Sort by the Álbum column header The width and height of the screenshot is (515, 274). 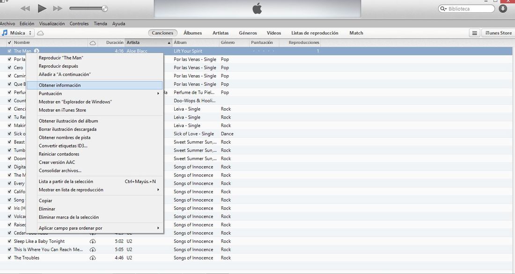point(195,42)
